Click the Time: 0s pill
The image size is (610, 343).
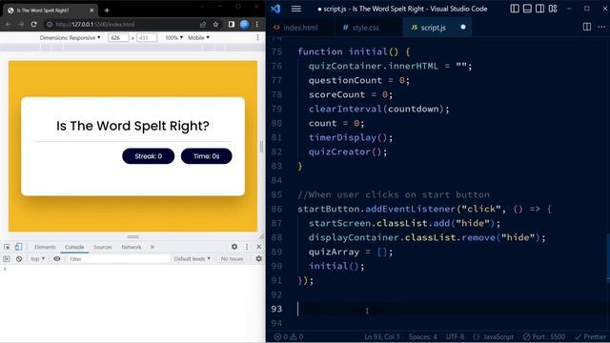206,156
